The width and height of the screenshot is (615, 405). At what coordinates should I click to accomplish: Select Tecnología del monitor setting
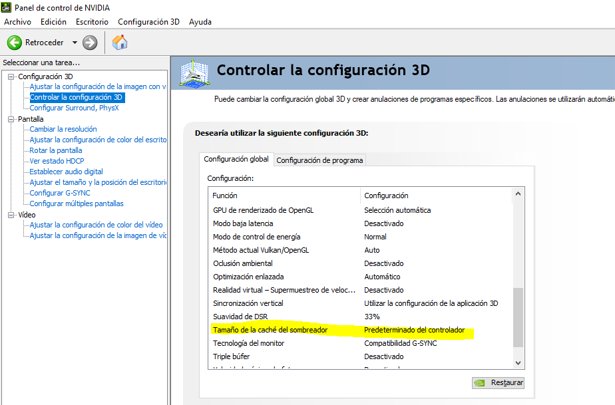(x=361, y=343)
